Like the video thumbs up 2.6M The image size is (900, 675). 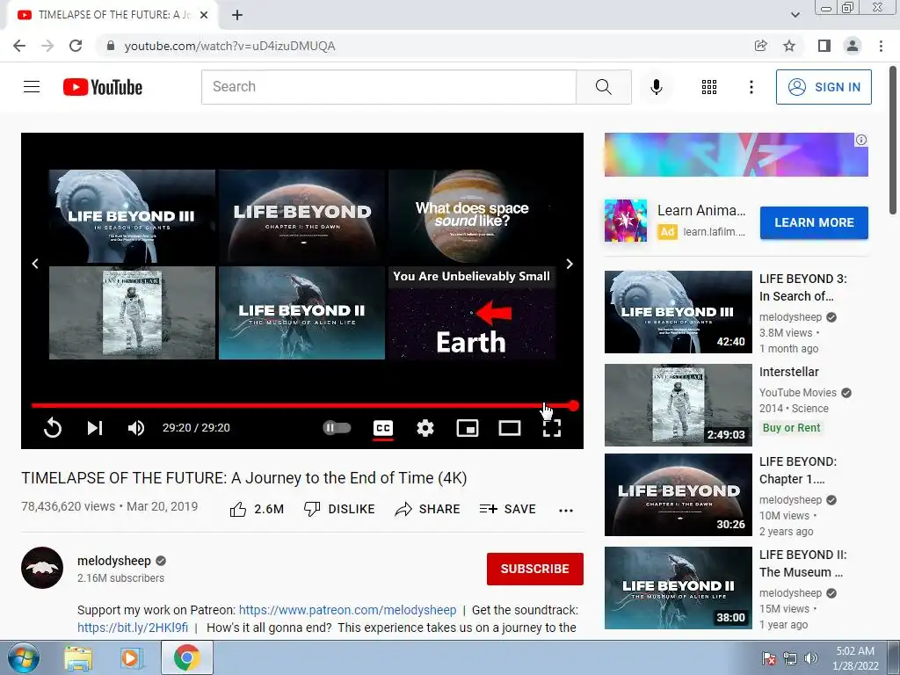[x=257, y=509]
